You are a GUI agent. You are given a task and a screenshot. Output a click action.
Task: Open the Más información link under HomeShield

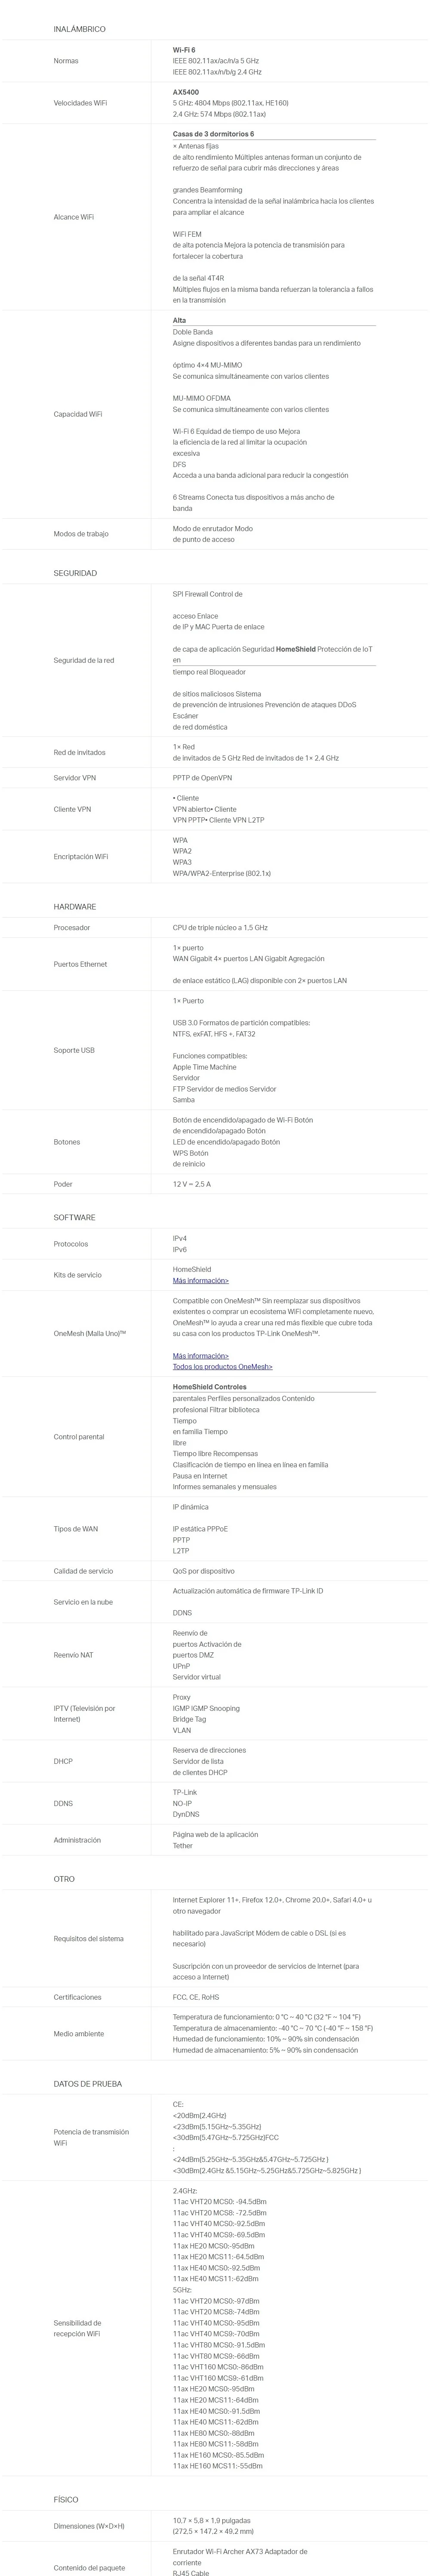(200, 1280)
